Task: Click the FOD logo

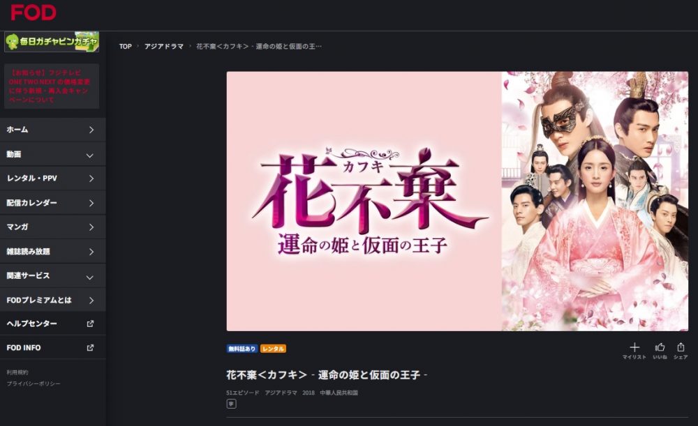Action: tap(34, 13)
